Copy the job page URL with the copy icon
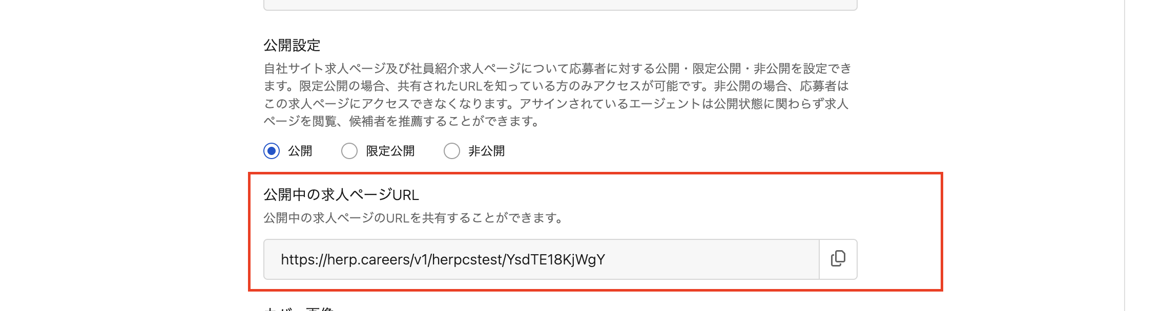The height and width of the screenshot is (311, 1162). 838,259
